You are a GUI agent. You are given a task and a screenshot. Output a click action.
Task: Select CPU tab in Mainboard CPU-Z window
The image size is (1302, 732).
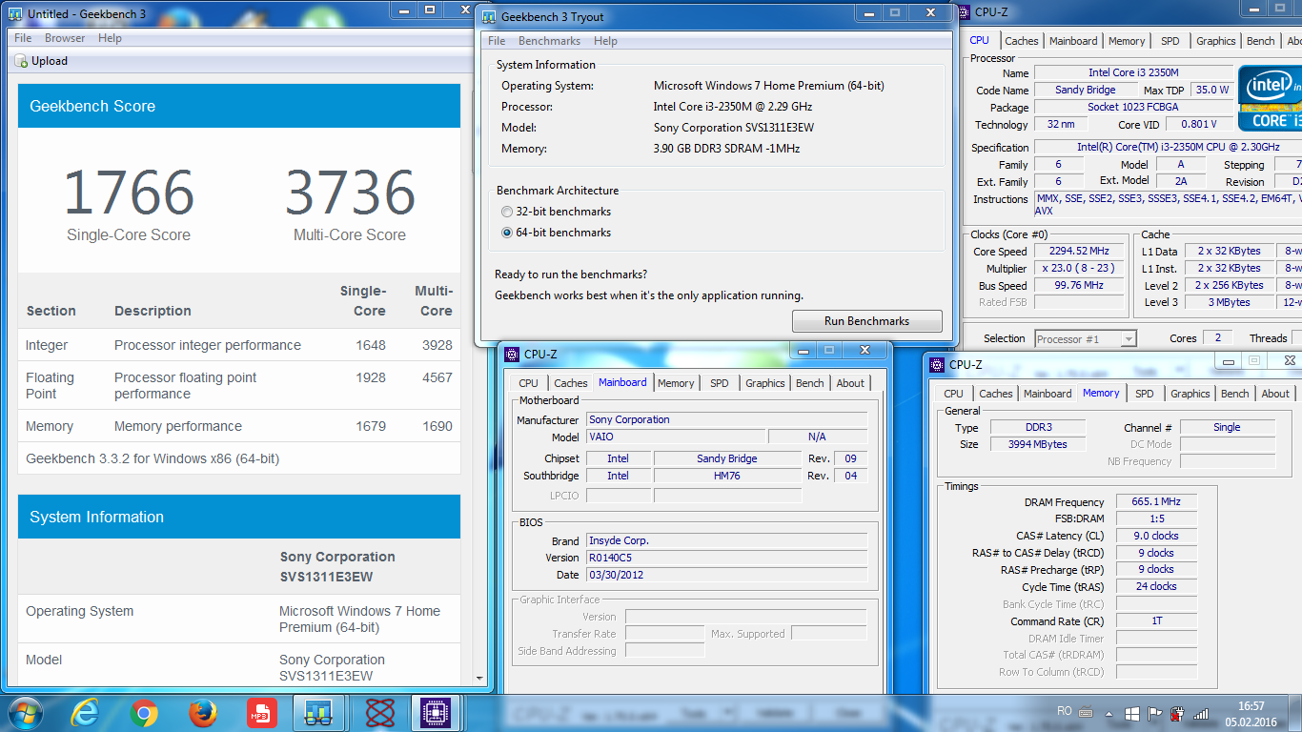(528, 383)
